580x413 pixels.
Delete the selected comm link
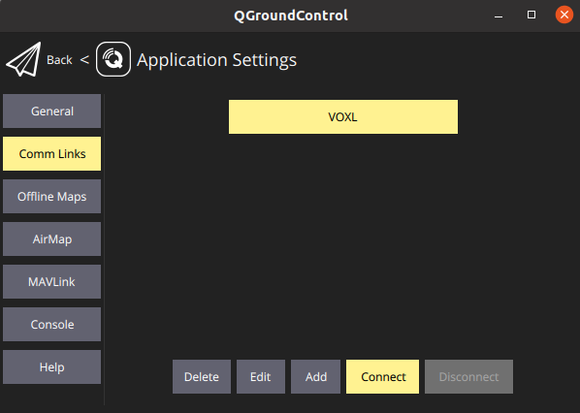[202, 377]
